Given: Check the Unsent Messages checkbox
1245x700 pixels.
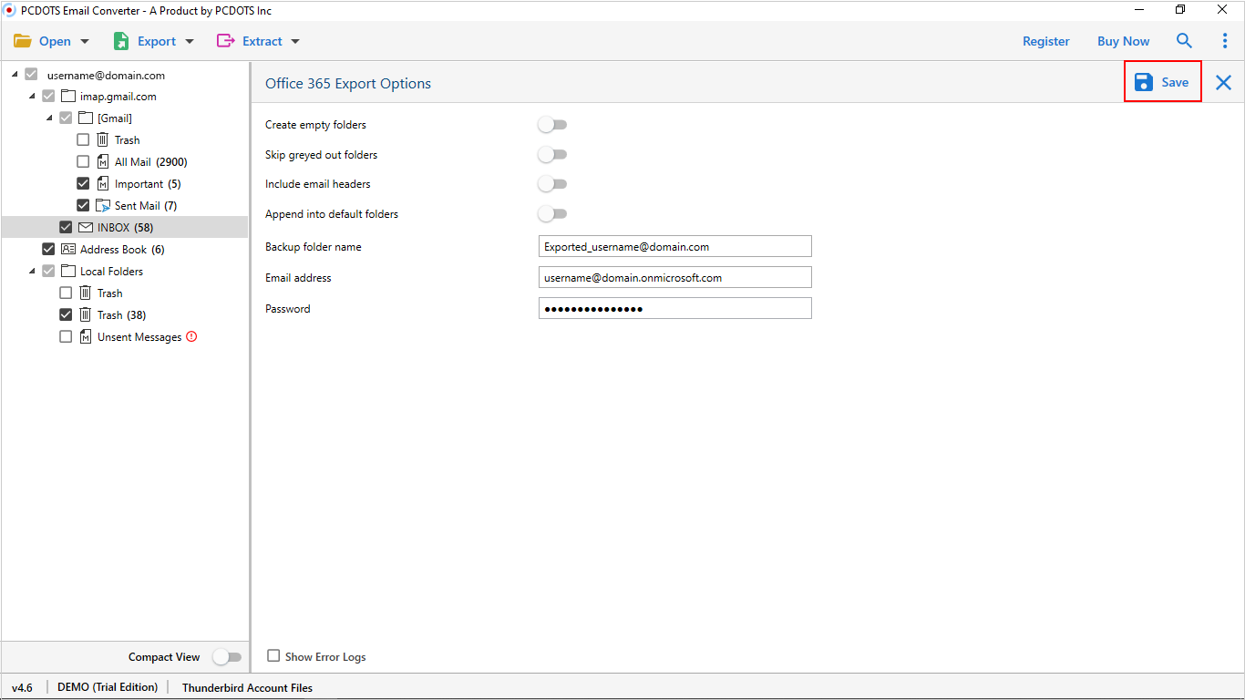Looking at the screenshot, I should point(66,336).
